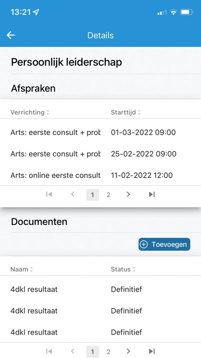Select page 1 in Afspraken pagination
Screen dimensions: 201x358
click(92, 195)
